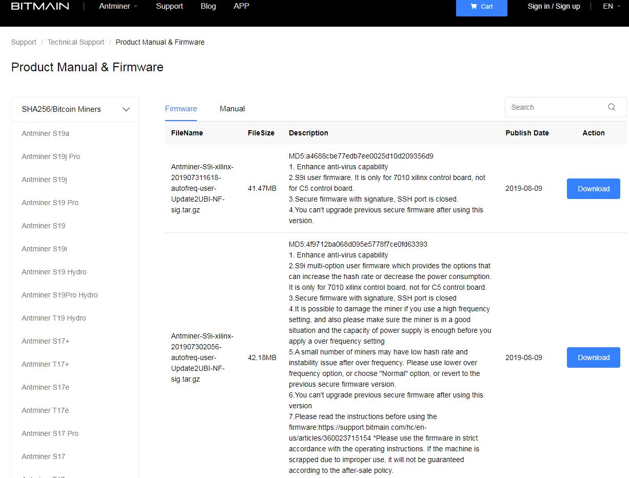The height and width of the screenshot is (478, 629).
Task: Click the magnifier search icon
Action: (612, 107)
